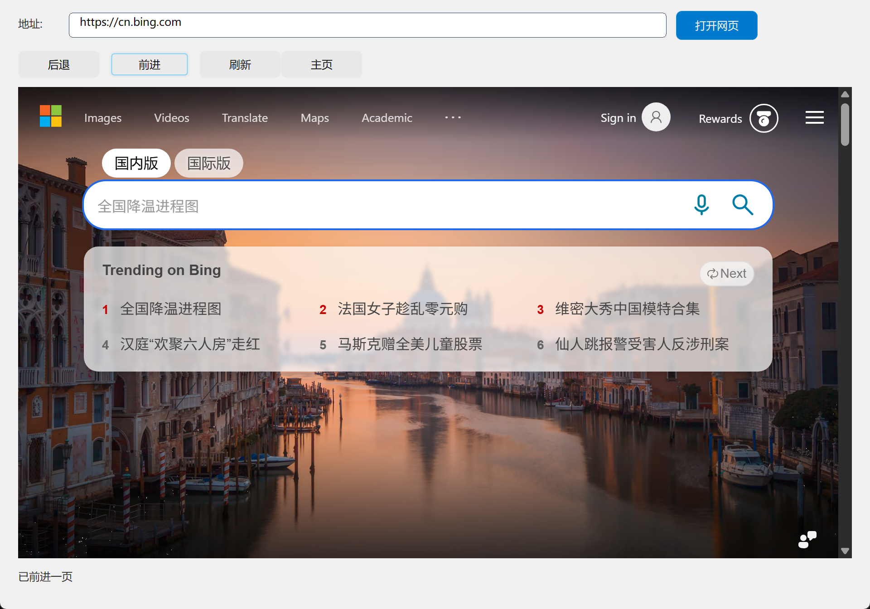The height and width of the screenshot is (609, 870).
Task: Open the Images menu item
Action: point(103,118)
